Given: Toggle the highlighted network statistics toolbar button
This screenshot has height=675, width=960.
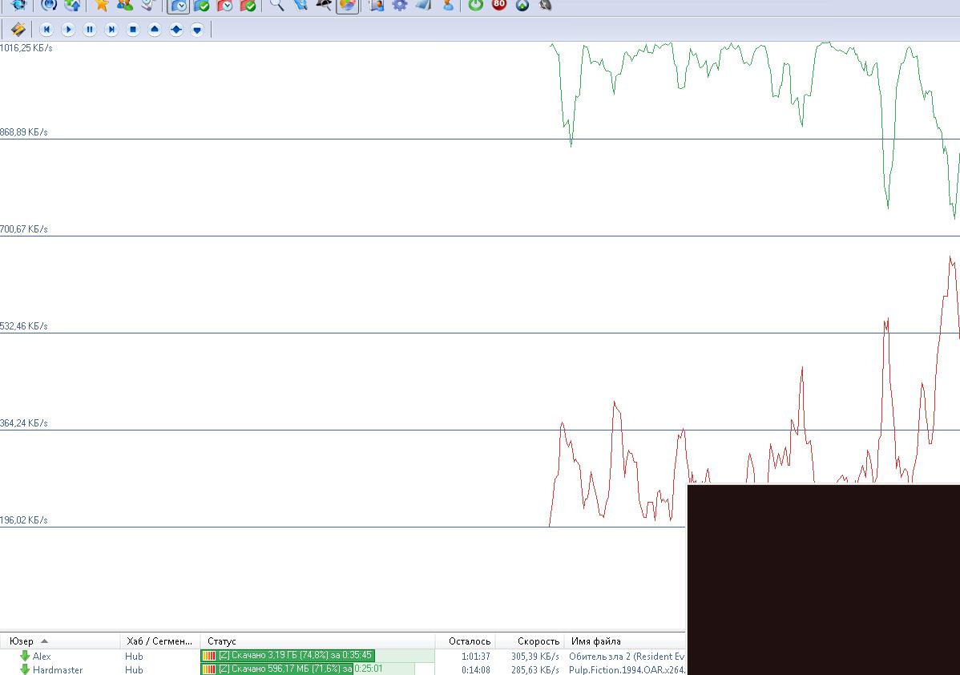Looking at the screenshot, I should (347, 6).
